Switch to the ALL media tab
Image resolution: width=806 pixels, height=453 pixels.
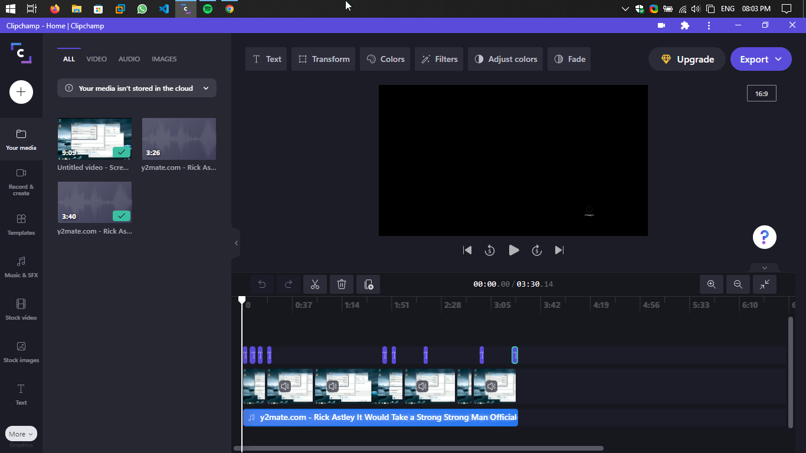coord(69,59)
